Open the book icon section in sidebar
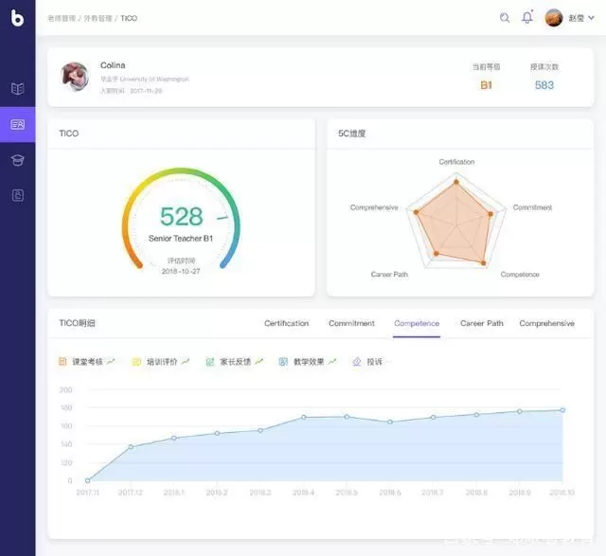The image size is (606, 556). pyautogui.click(x=17, y=88)
